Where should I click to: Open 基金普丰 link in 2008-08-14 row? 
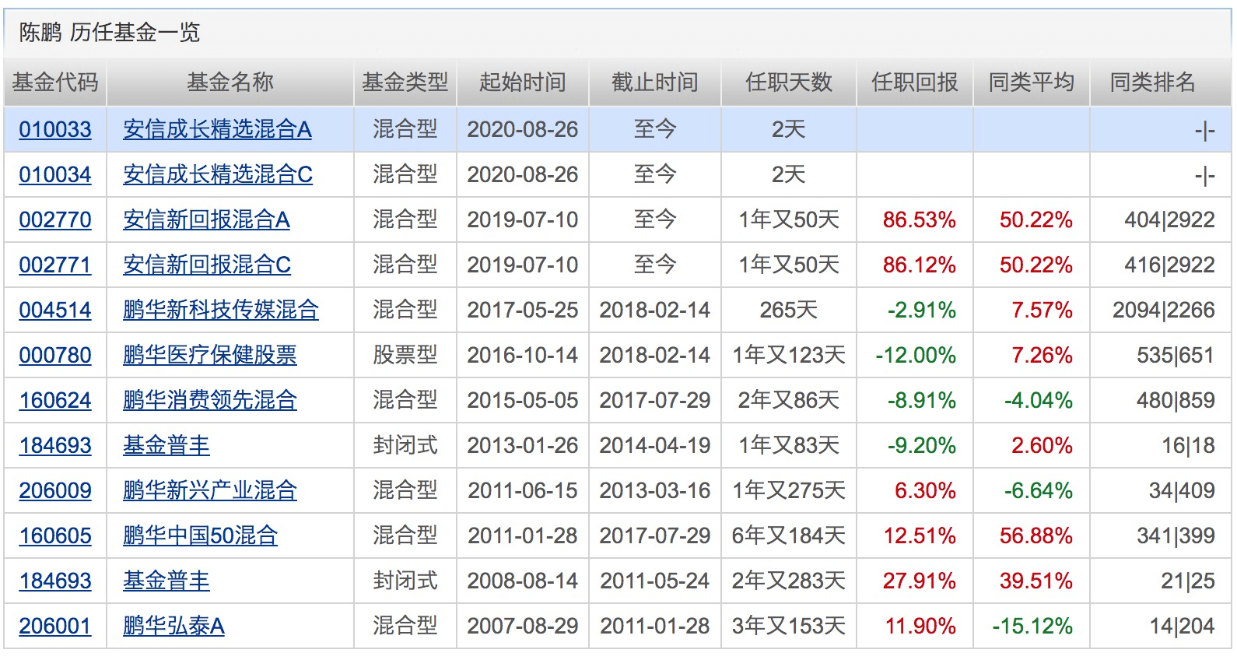(x=166, y=581)
